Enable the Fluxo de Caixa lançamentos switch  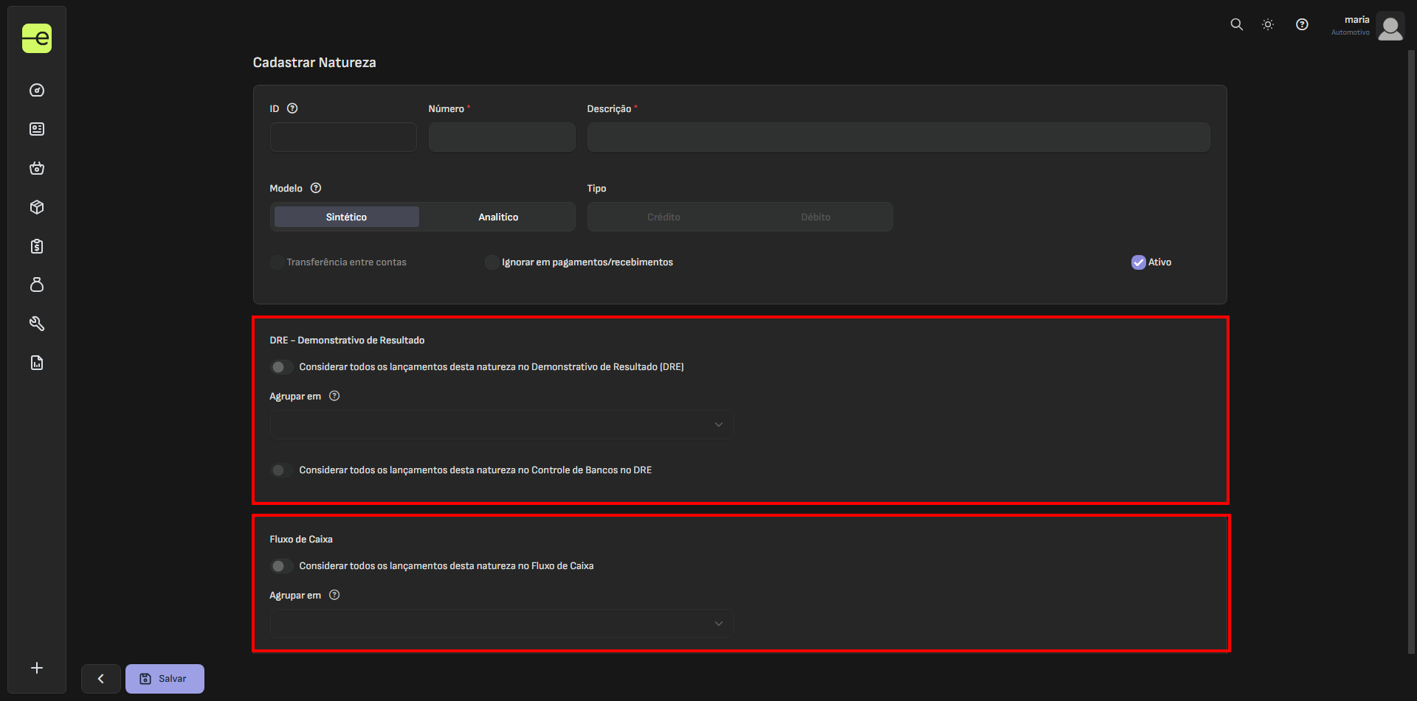click(x=281, y=566)
